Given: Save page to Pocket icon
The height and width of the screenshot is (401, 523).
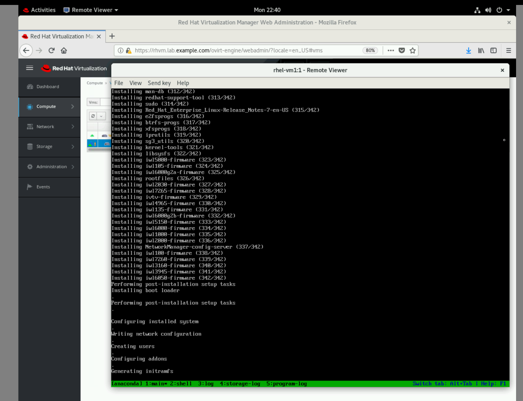Looking at the screenshot, I should (402, 50).
